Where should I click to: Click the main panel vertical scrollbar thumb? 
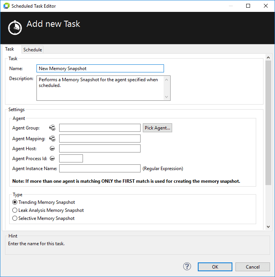(x=268, y=123)
